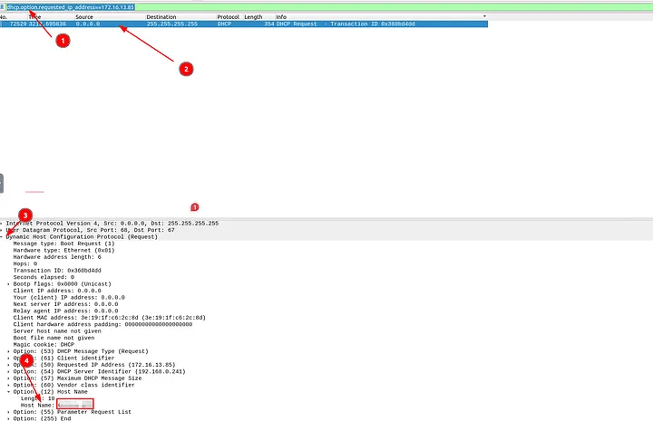653x421 pixels.
Task: Expand Option (53) DHCP Message Type
Action: (x=10, y=351)
